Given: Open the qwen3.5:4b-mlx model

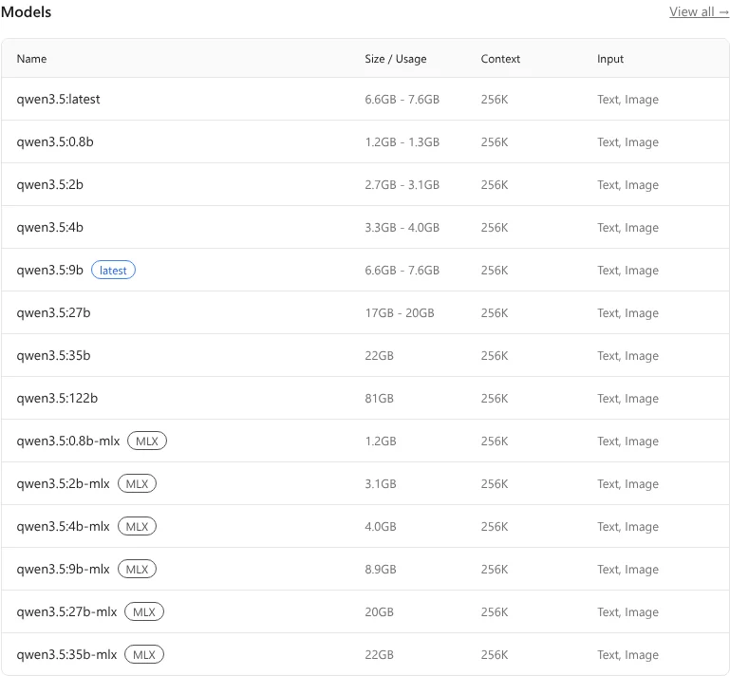Looking at the screenshot, I should [63, 526].
